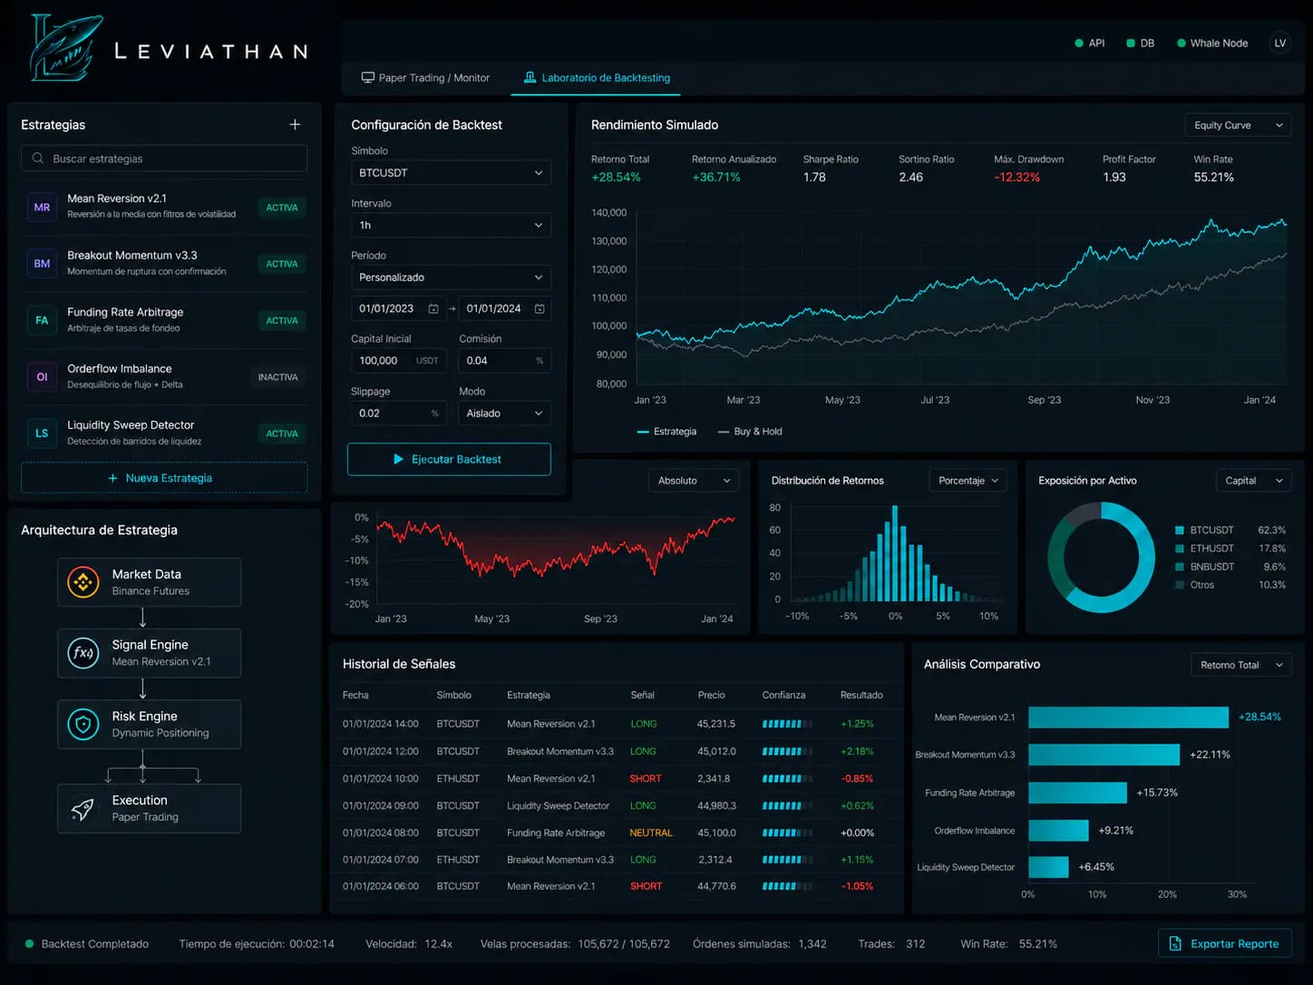Toggle Estrategia series in chart legend
Screen dimensions: 1313x985
(666, 432)
